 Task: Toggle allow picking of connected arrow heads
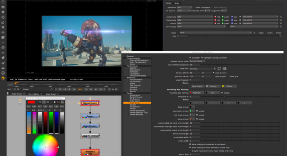190,144
